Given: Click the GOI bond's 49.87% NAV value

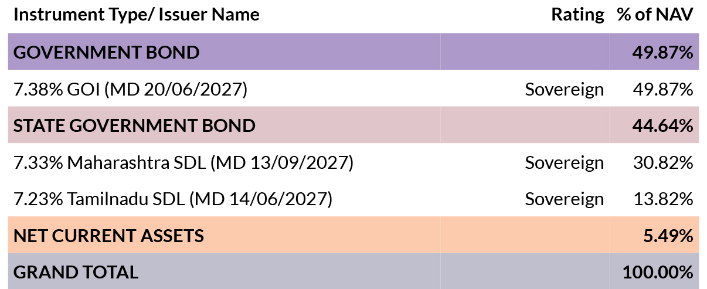Looking at the screenshot, I should click(x=663, y=89).
